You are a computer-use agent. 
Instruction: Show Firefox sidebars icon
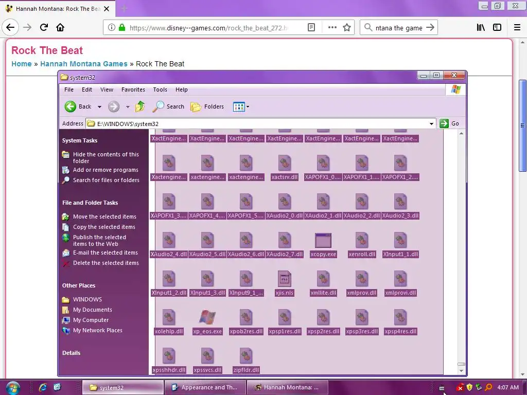[x=497, y=27]
